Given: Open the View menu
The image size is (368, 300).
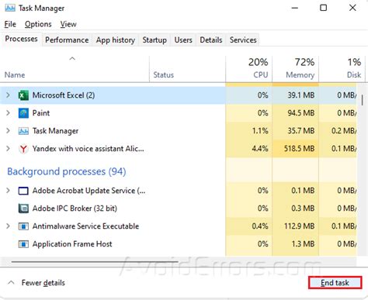Looking at the screenshot, I should [x=68, y=24].
